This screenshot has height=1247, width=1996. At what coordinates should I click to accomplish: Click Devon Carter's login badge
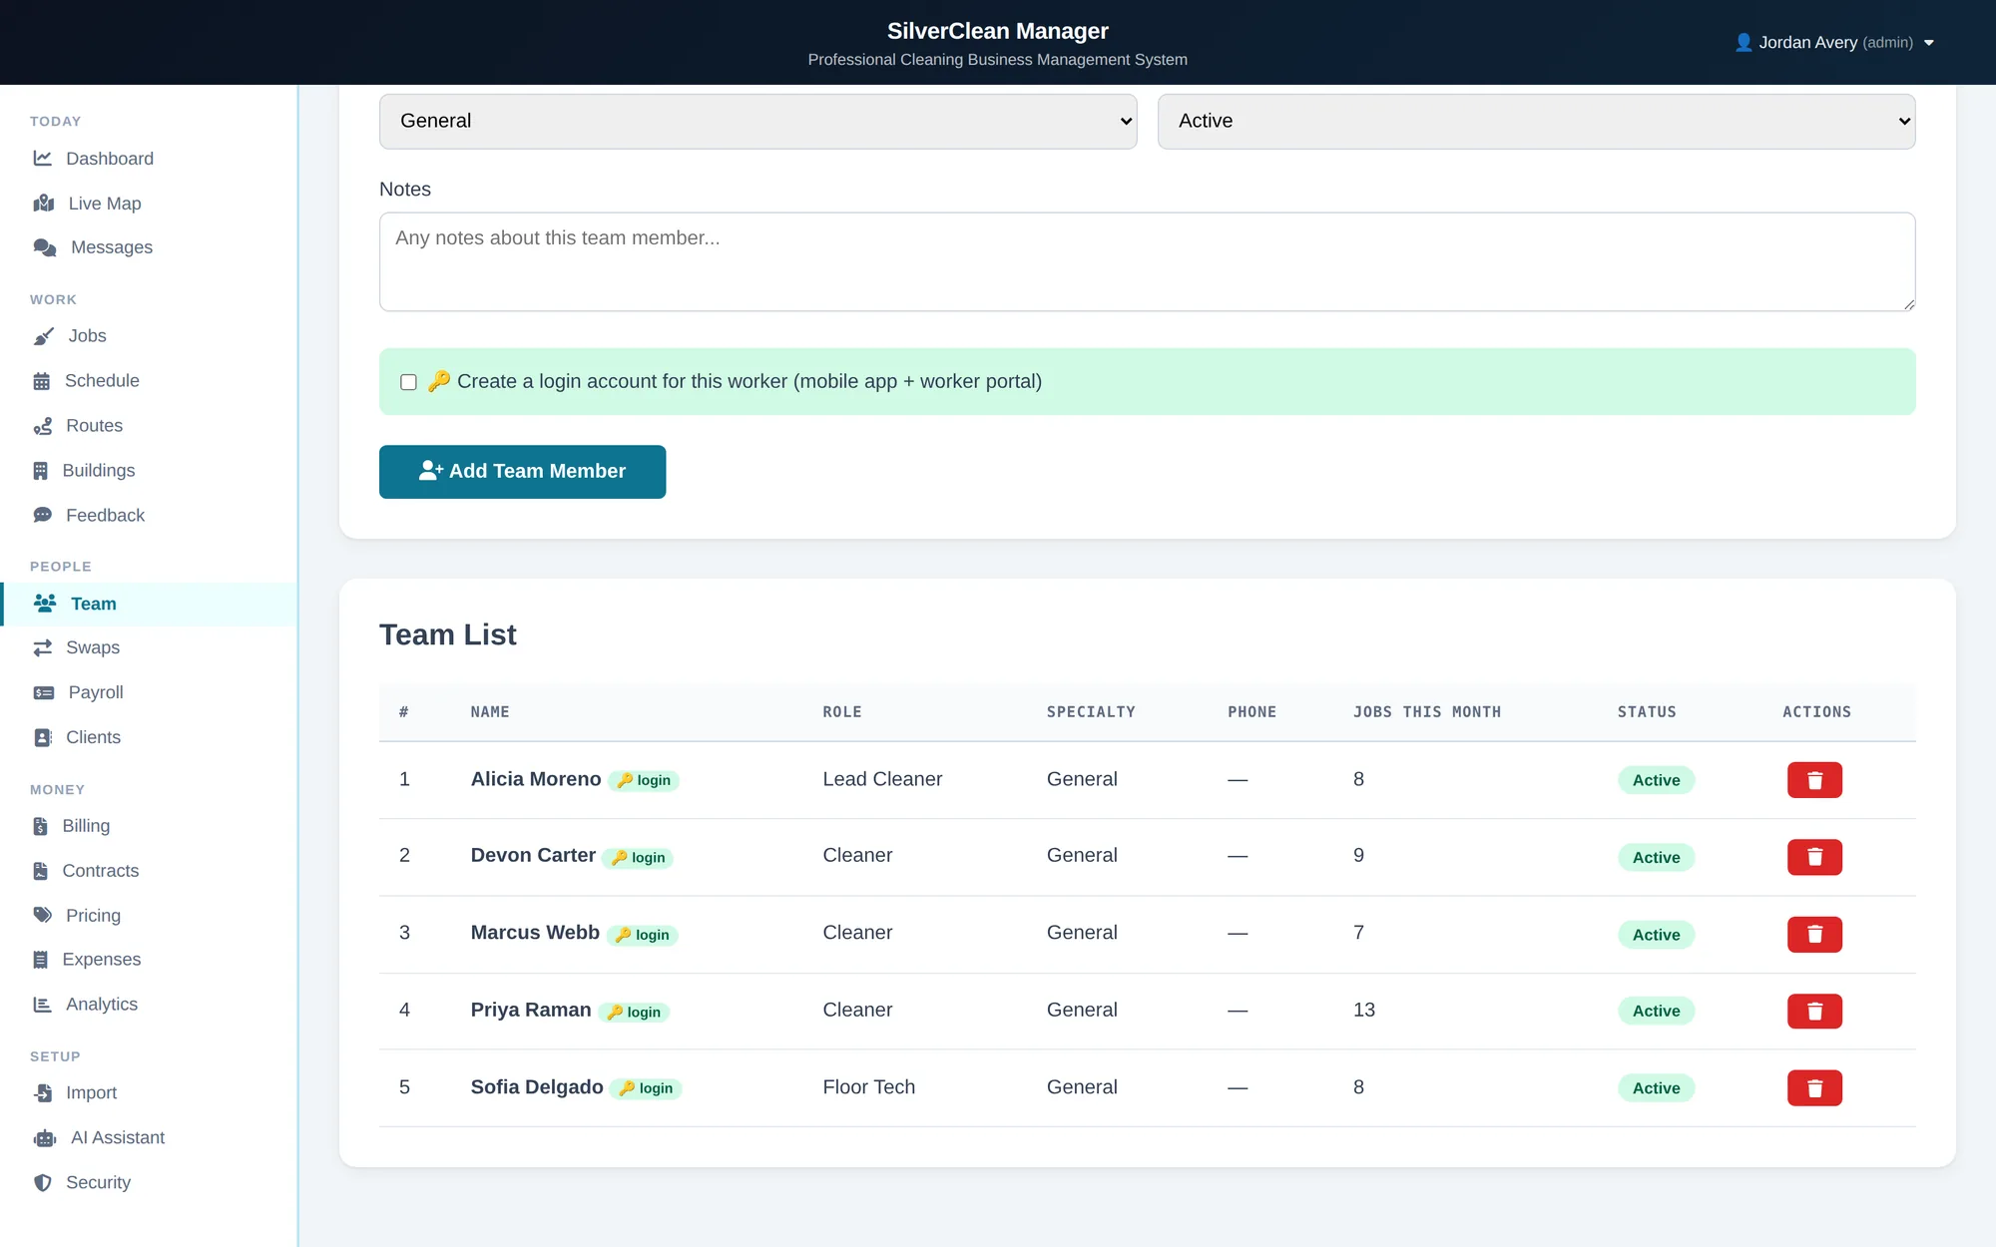point(638,858)
